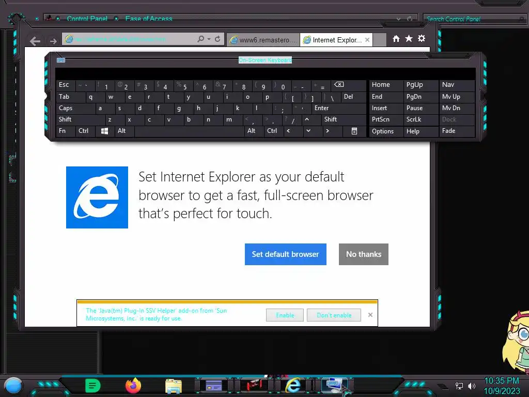Open the Ease of Access breadcrumb
Screen dimensions: 529x397
(x=149, y=19)
